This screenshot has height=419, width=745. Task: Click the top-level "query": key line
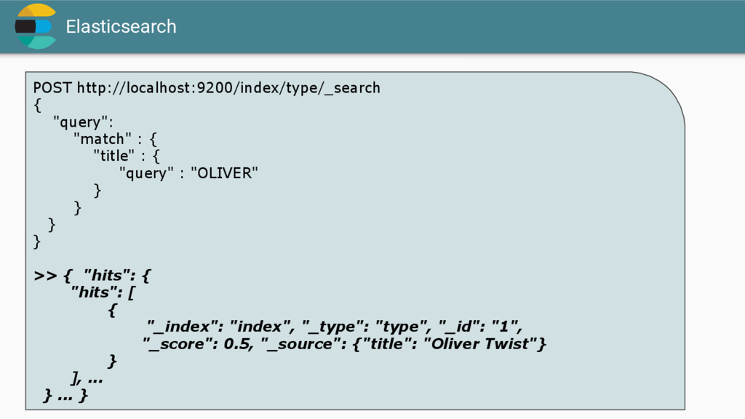point(83,122)
